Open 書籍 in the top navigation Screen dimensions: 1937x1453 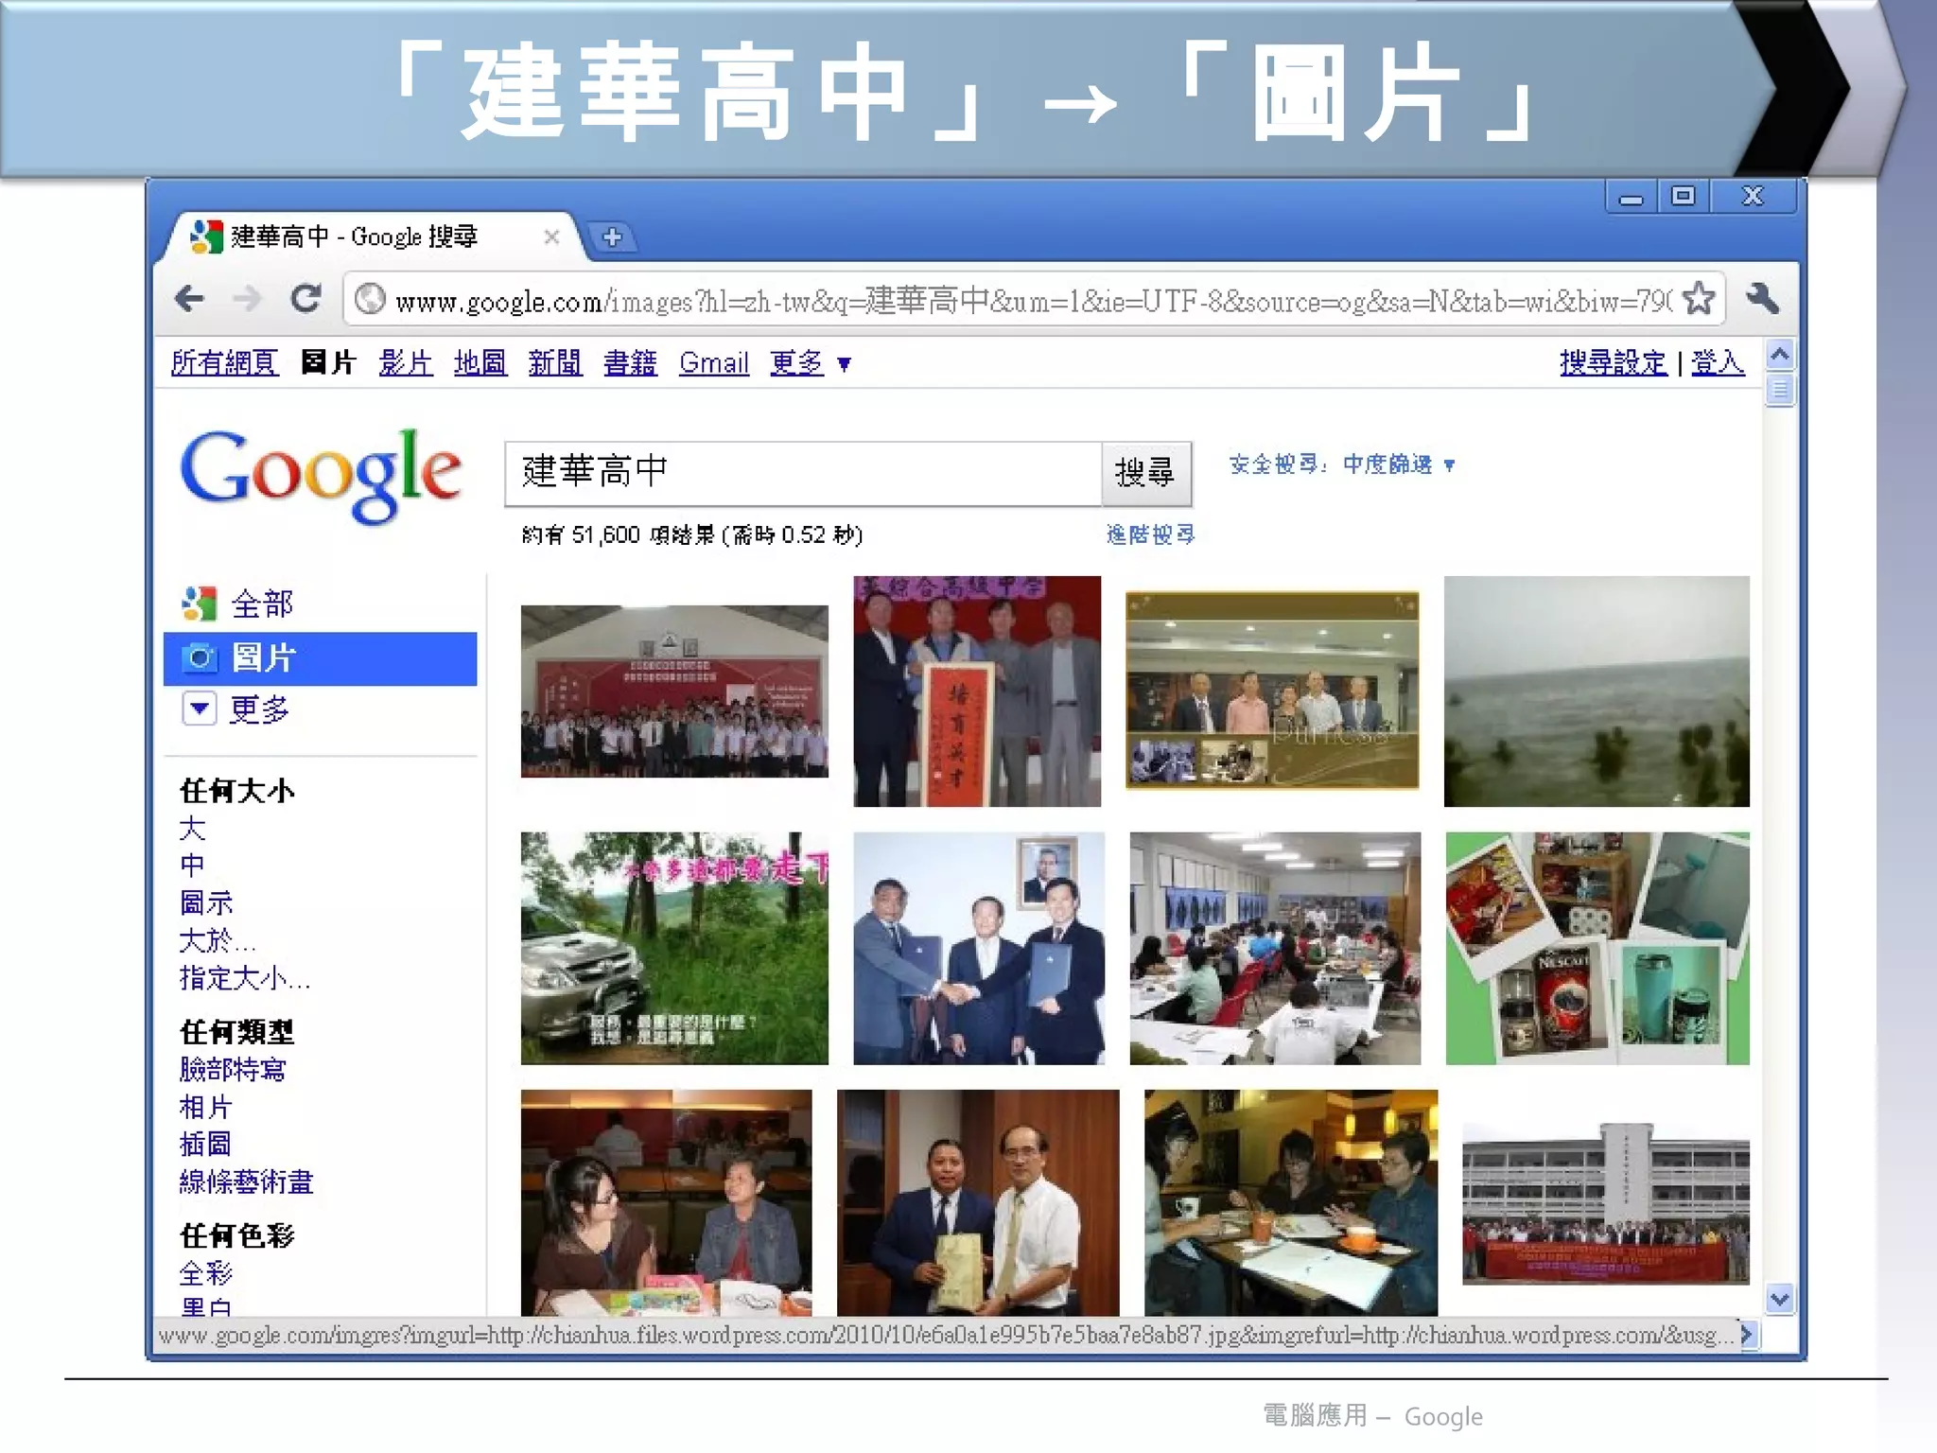click(630, 362)
